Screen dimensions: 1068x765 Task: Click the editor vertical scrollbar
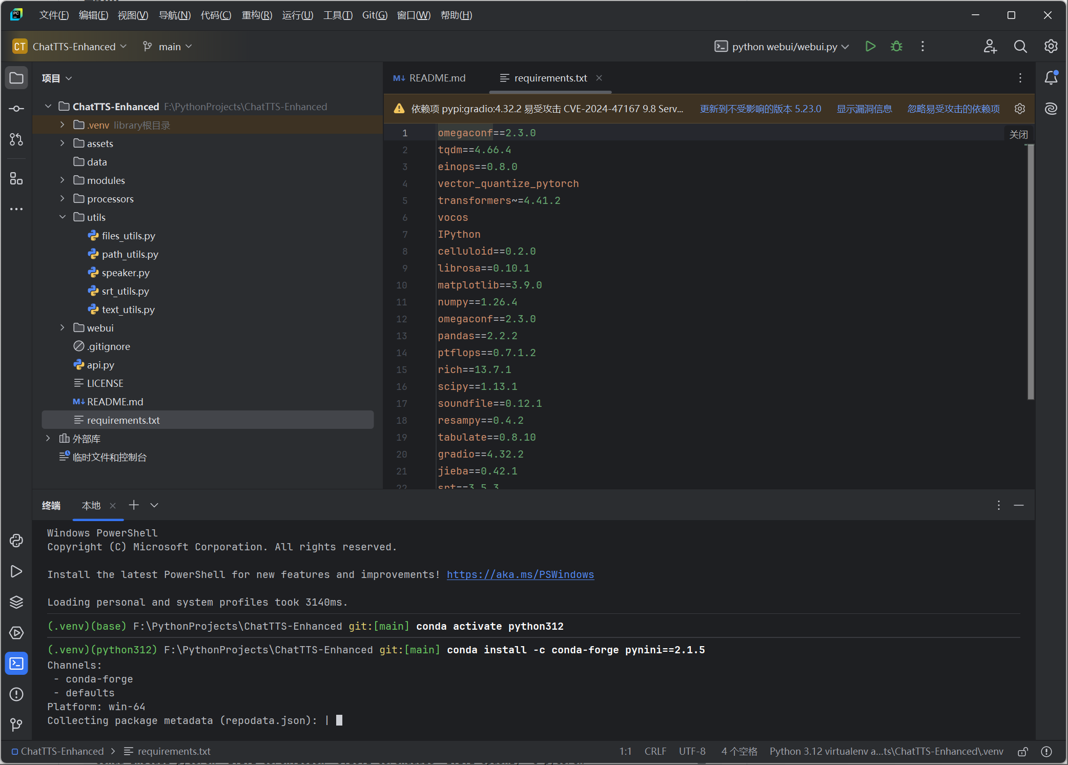coord(1030,272)
